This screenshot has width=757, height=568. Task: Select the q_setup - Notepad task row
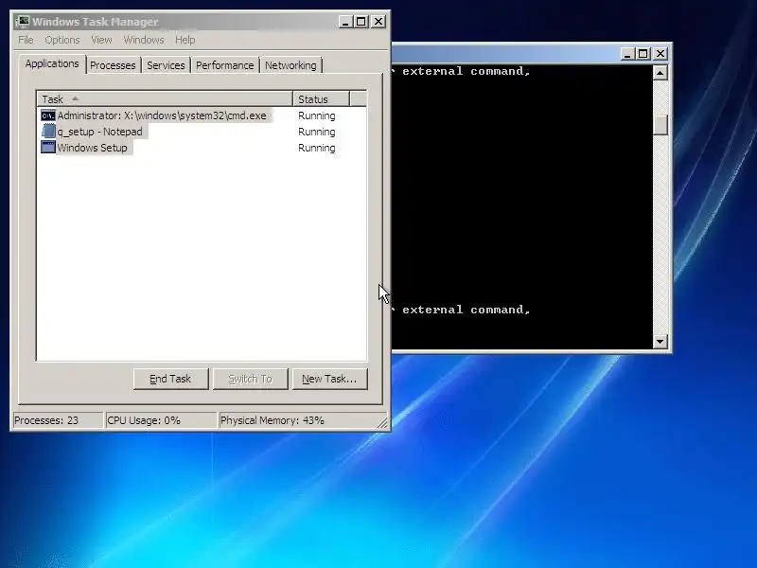pyautogui.click(x=202, y=132)
